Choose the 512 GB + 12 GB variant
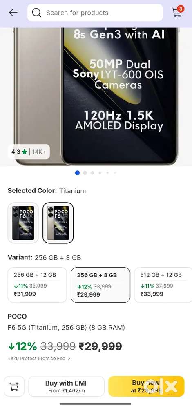Screen dimensions: 192x408 [x=163, y=285]
